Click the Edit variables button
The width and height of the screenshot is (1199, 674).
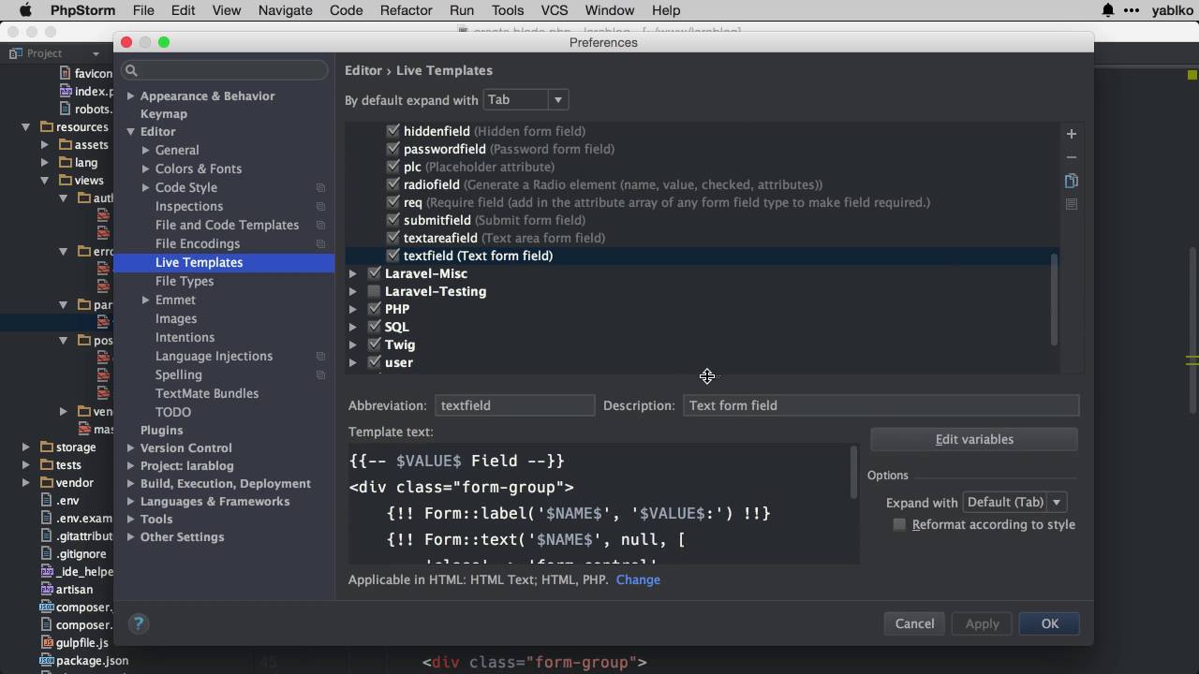[x=974, y=439]
